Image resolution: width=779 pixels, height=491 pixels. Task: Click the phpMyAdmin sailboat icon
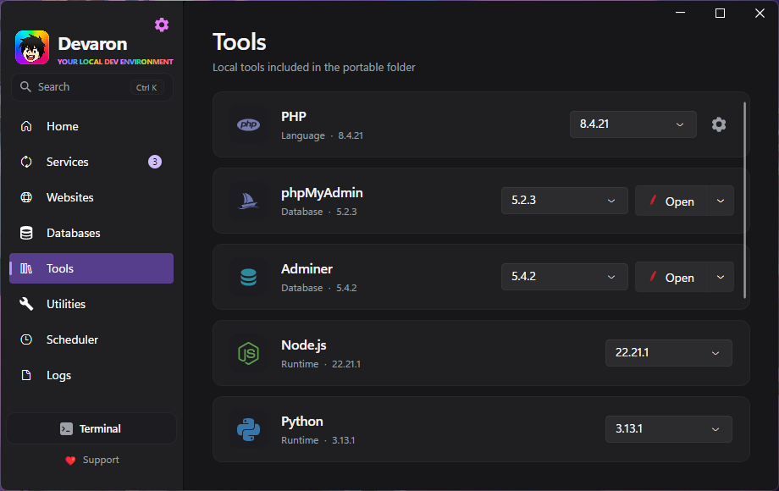pyautogui.click(x=248, y=201)
